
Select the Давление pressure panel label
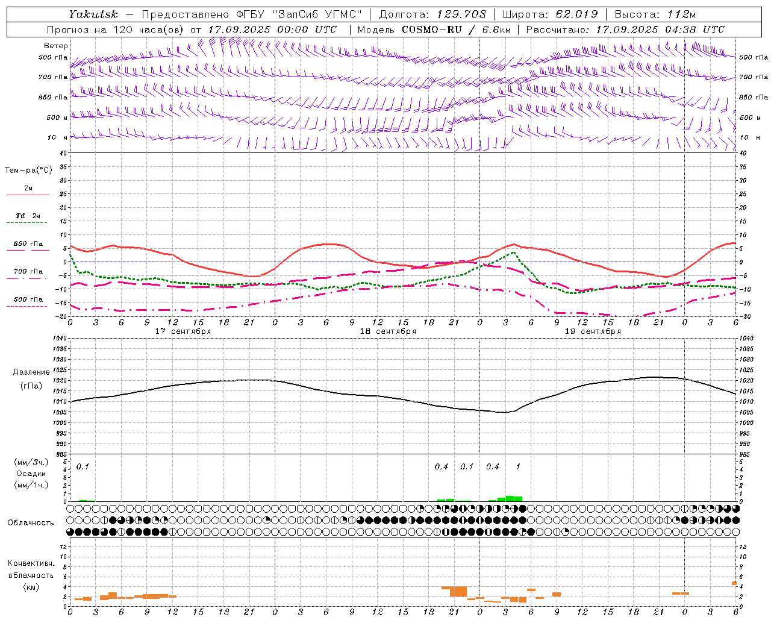pos(31,372)
